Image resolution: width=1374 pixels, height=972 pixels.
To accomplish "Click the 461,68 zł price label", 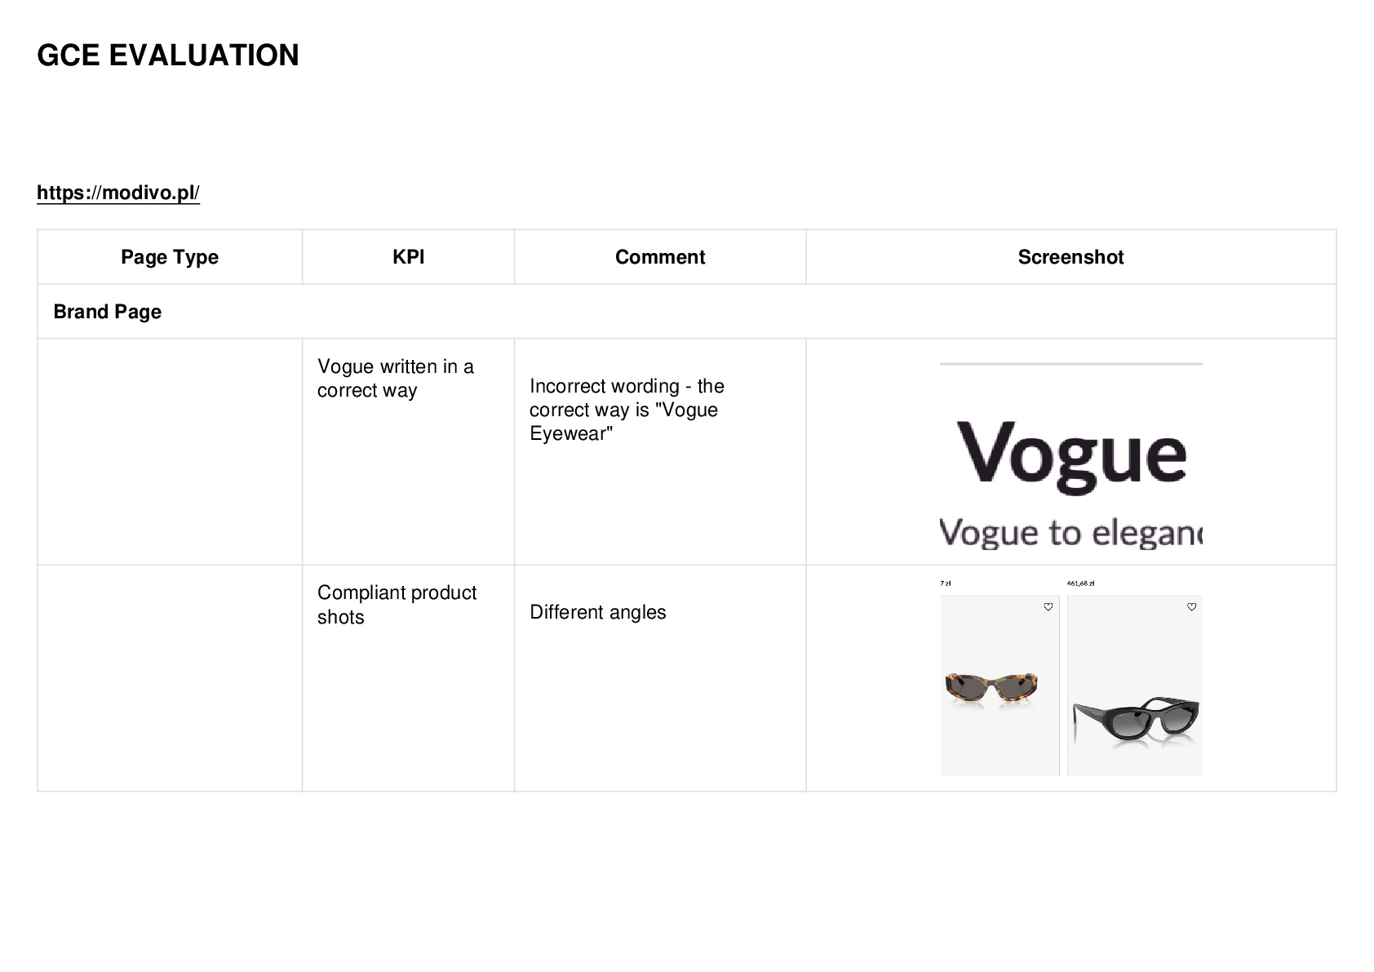I will tap(1080, 584).
